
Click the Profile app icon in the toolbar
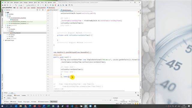pos(50,5)
